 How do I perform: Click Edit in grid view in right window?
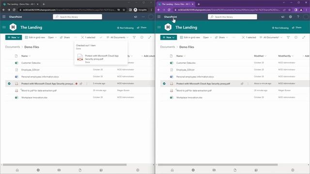pyautogui.click(x=190, y=37)
